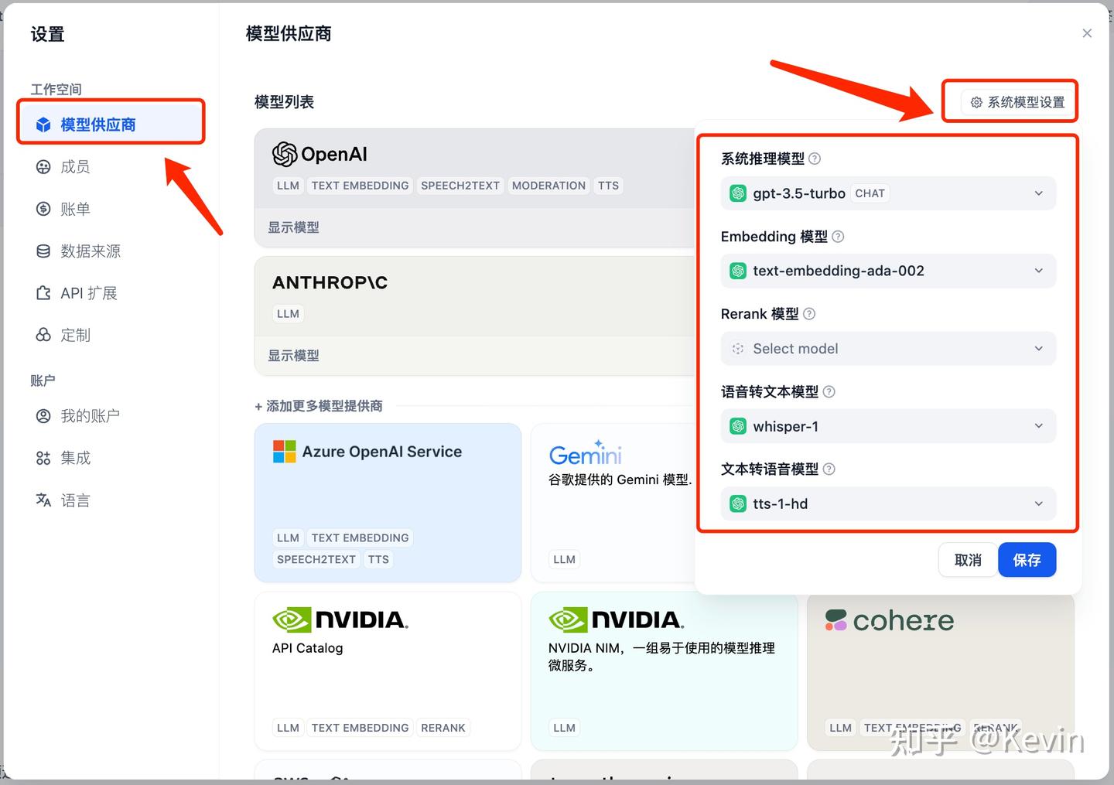Click OpenAI's MODERATION tag

[548, 186]
